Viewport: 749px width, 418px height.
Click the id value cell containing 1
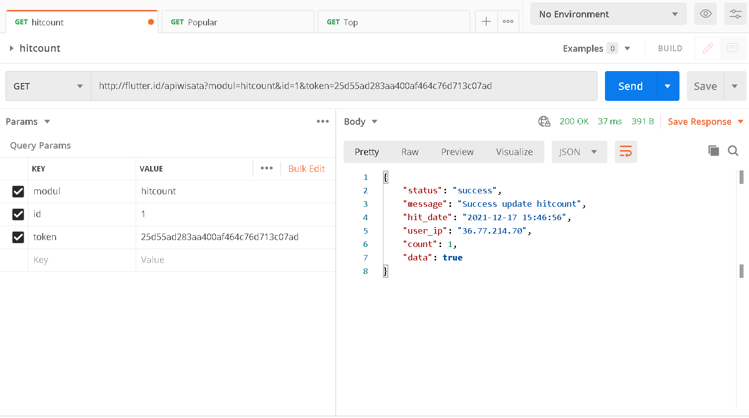[x=235, y=214]
